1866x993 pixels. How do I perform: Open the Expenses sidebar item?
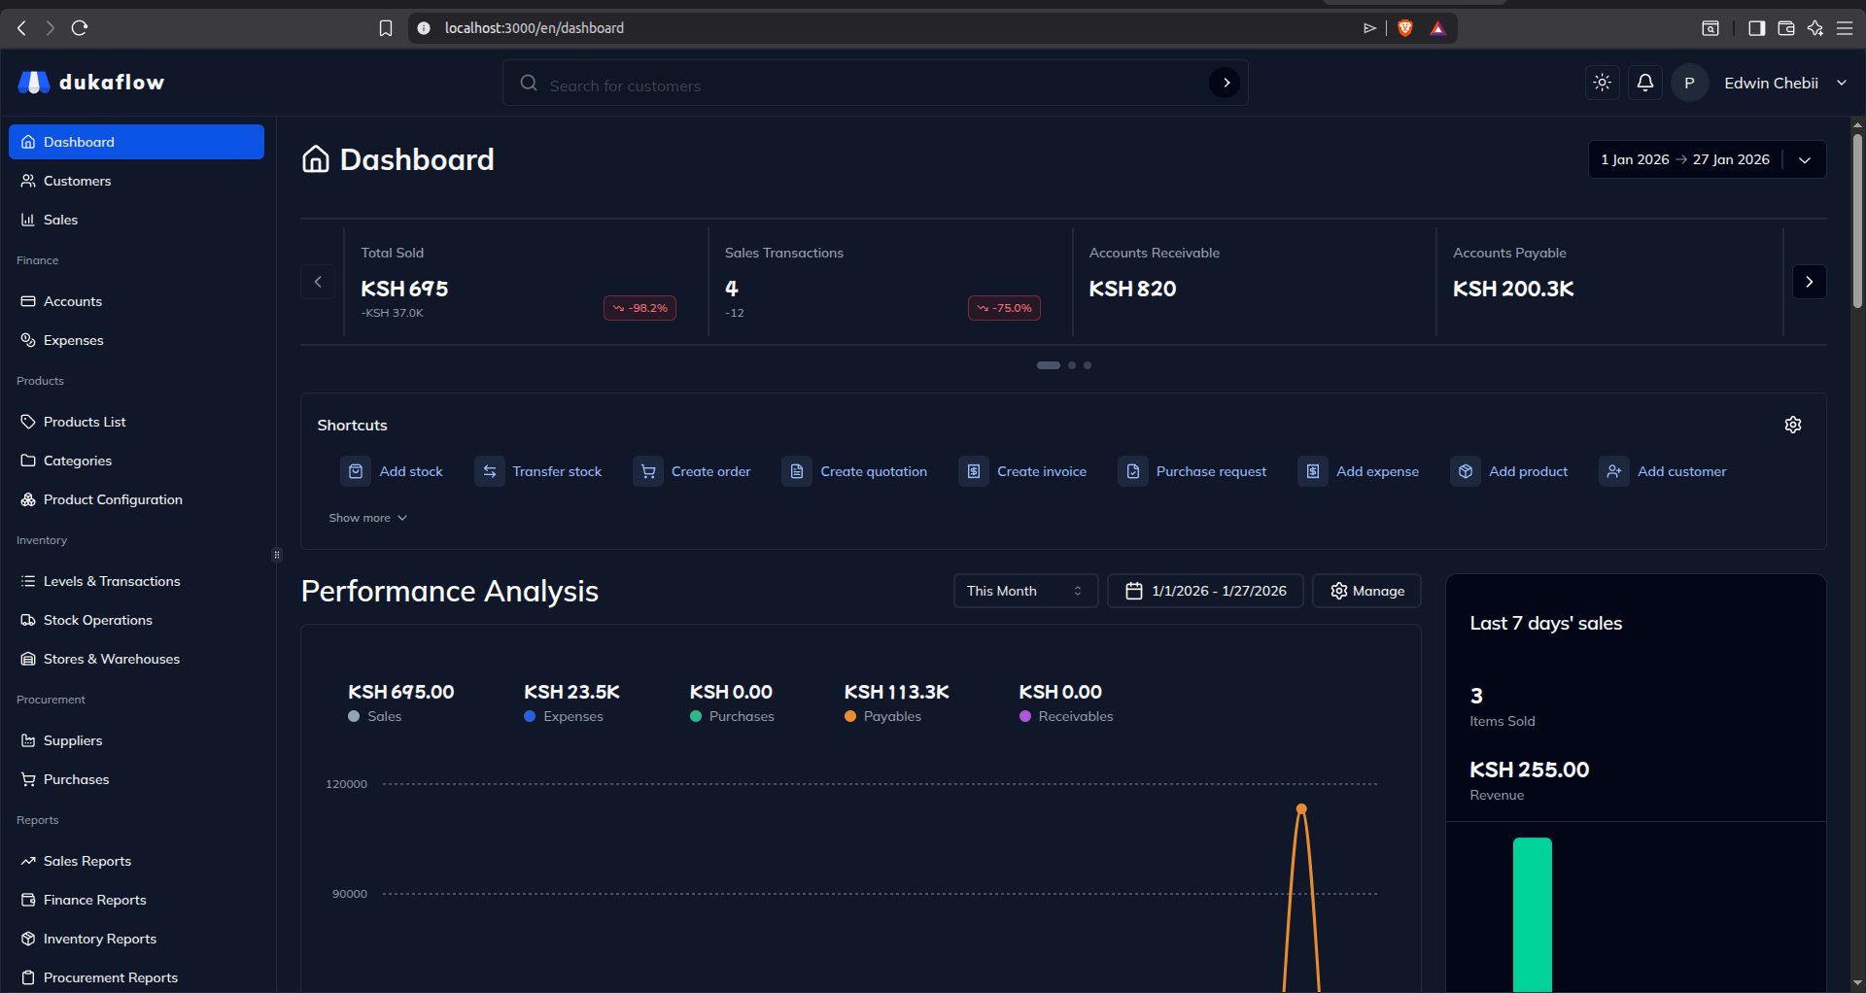pyautogui.click(x=137, y=340)
